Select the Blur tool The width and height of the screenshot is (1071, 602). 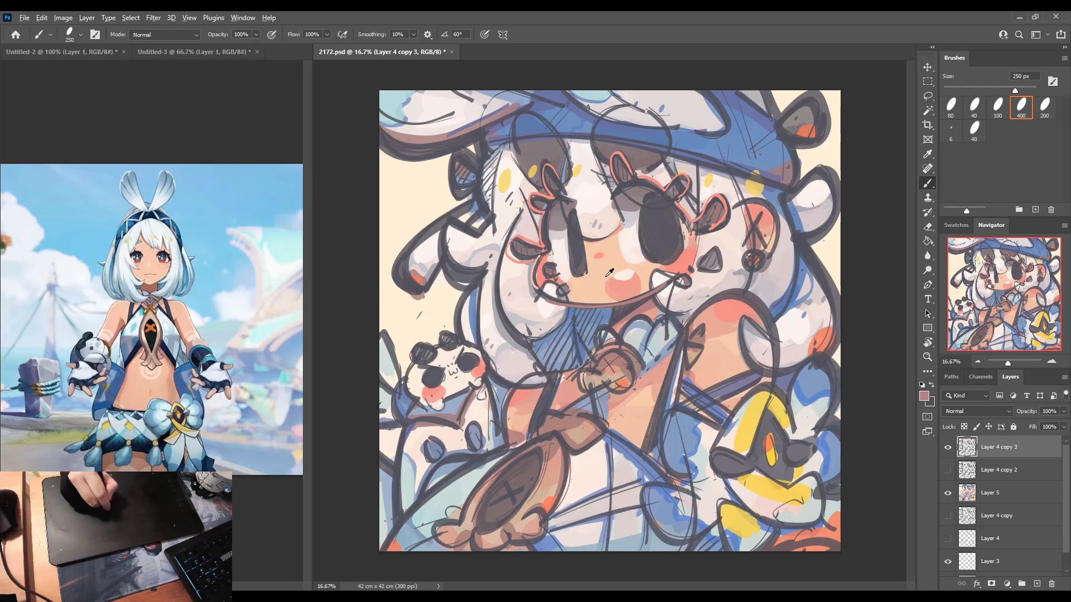coord(928,255)
